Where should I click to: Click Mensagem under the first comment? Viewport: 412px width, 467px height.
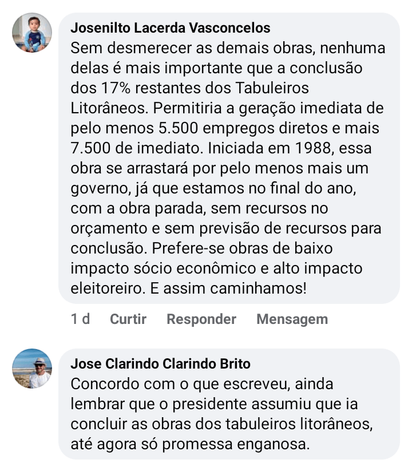(292, 319)
